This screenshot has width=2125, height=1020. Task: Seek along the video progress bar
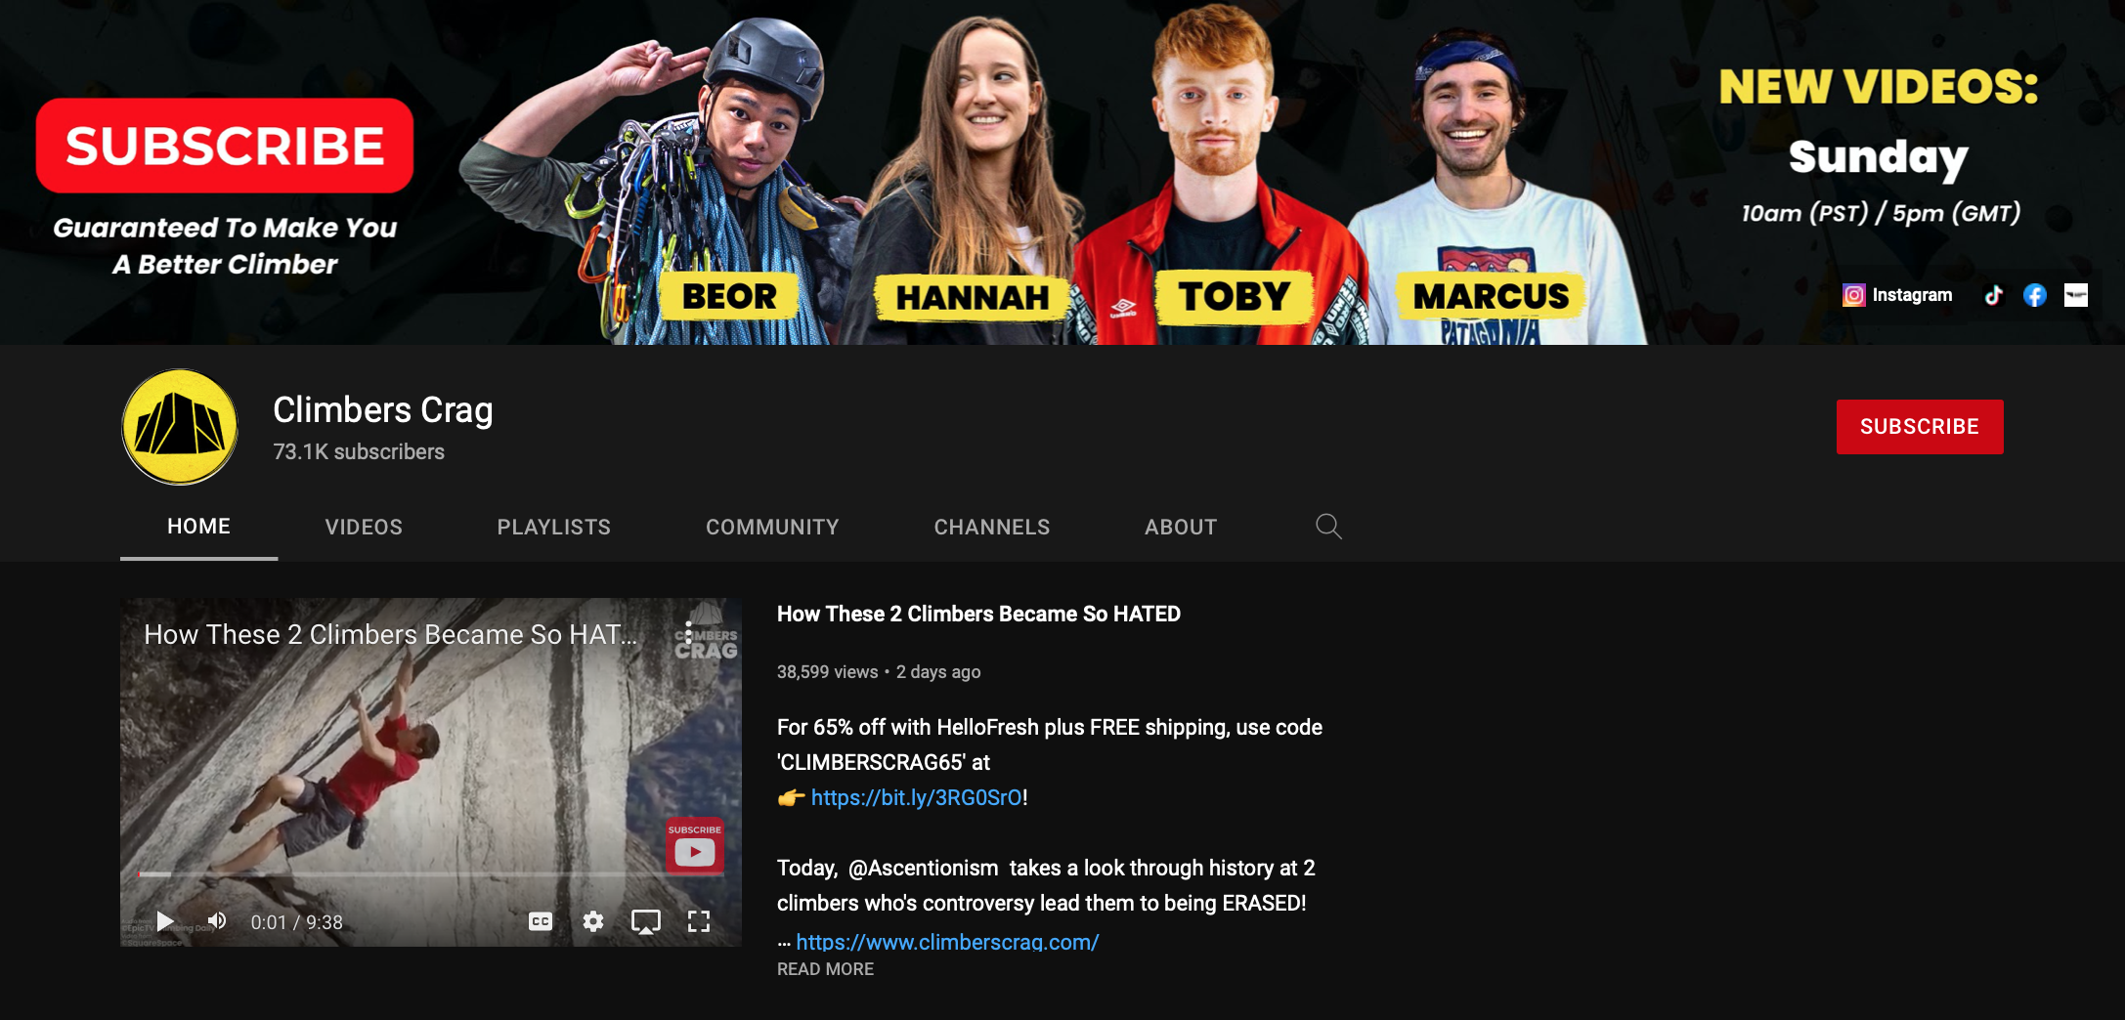(x=430, y=873)
